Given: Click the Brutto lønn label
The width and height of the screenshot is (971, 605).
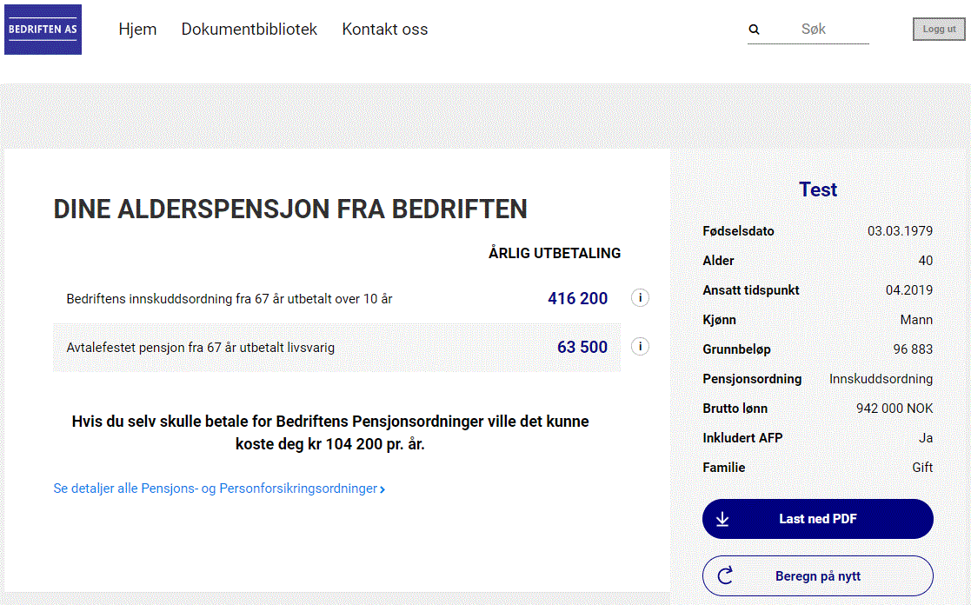Looking at the screenshot, I should tap(735, 409).
